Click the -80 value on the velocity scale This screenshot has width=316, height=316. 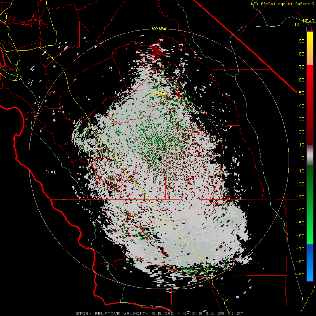[300, 262]
